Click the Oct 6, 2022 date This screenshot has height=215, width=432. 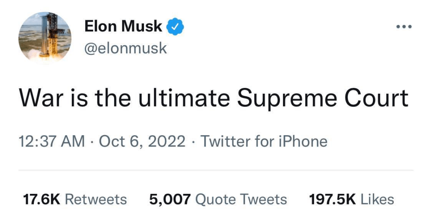coord(142,142)
